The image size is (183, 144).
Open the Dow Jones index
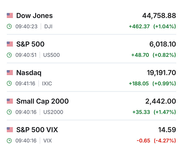tap(35, 16)
